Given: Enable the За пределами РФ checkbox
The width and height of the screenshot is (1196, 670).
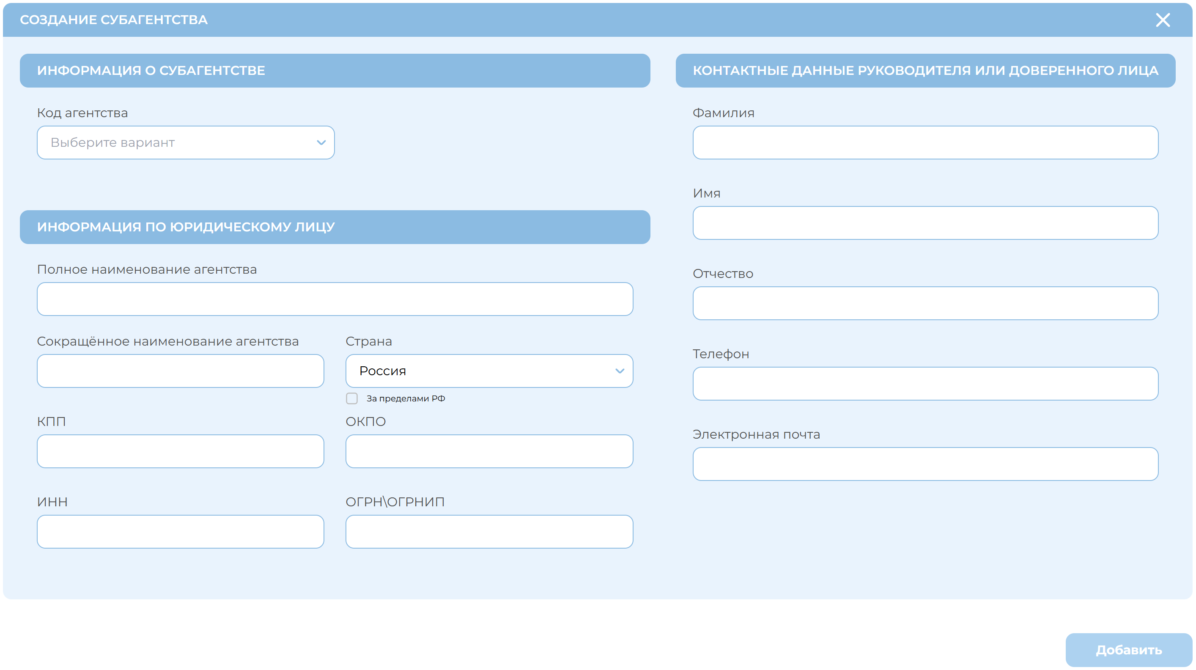Looking at the screenshot, I should coord(352,398).
